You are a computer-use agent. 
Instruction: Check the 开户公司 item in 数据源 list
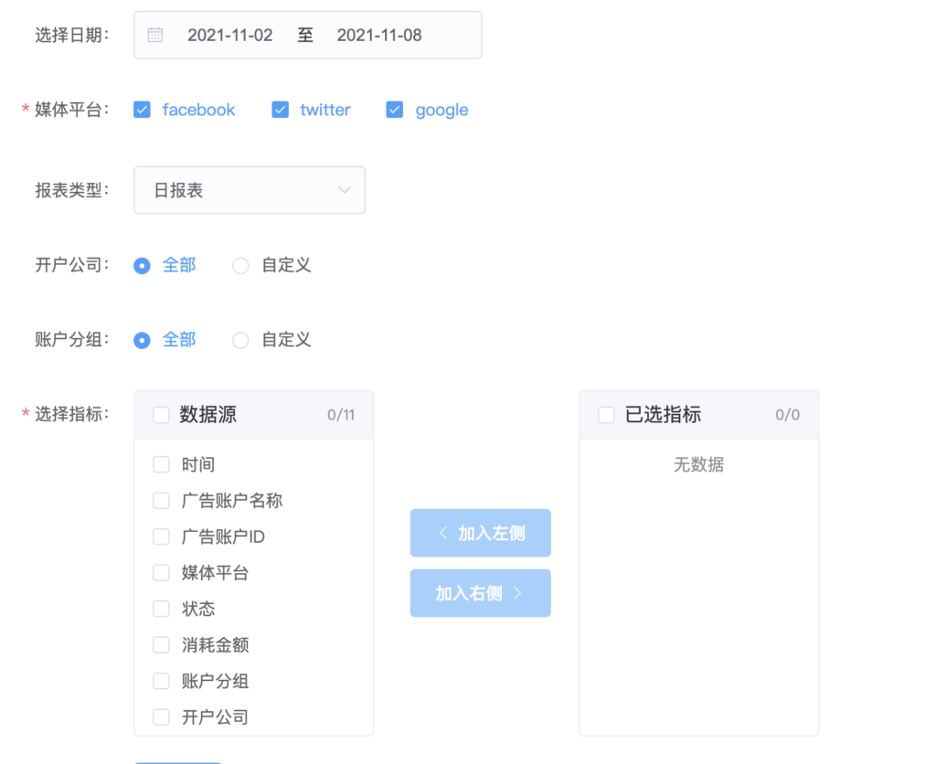pyautogui.click(x=162, y=716)
